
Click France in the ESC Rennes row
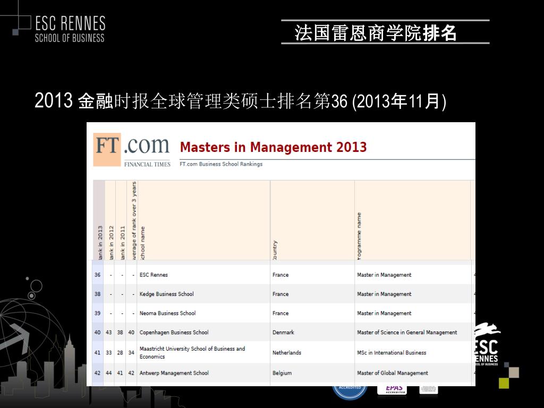coord(280,275)
